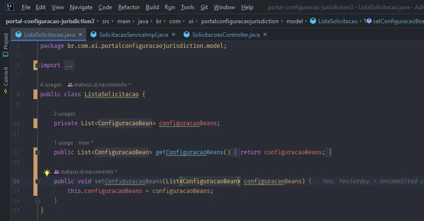Click line number 16 in the gutter
Viewport: 424px width, 221px height.
click(x=16, y=181)
